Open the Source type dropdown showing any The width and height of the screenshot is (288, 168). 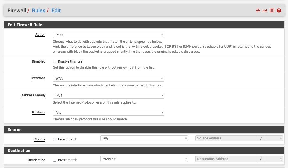144,138
